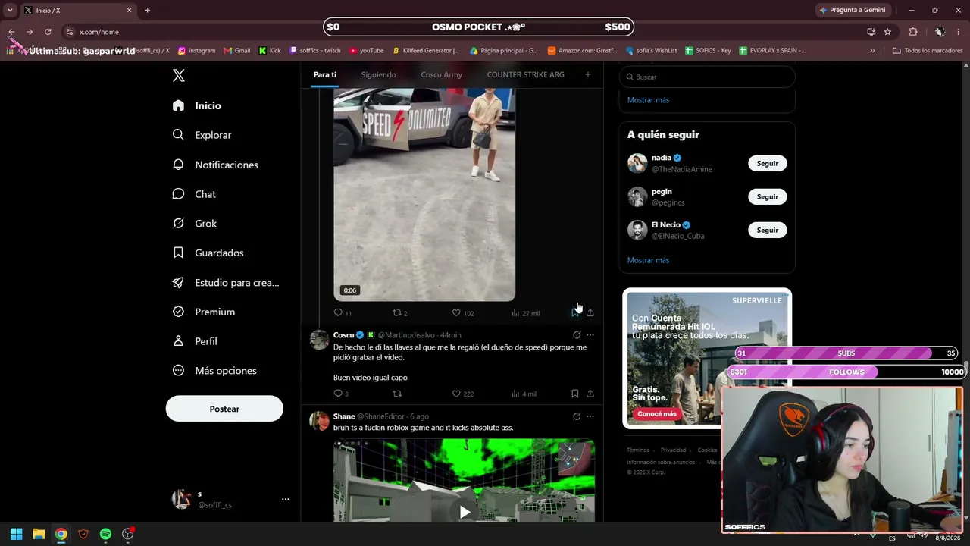Bookmark this page with star icon

tap(887, 32)
